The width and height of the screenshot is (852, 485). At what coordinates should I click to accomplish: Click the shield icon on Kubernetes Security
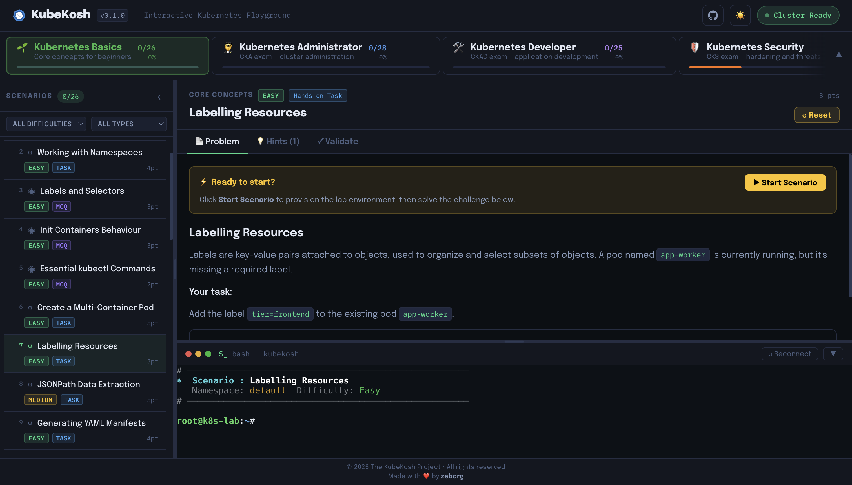click(695, 48)
